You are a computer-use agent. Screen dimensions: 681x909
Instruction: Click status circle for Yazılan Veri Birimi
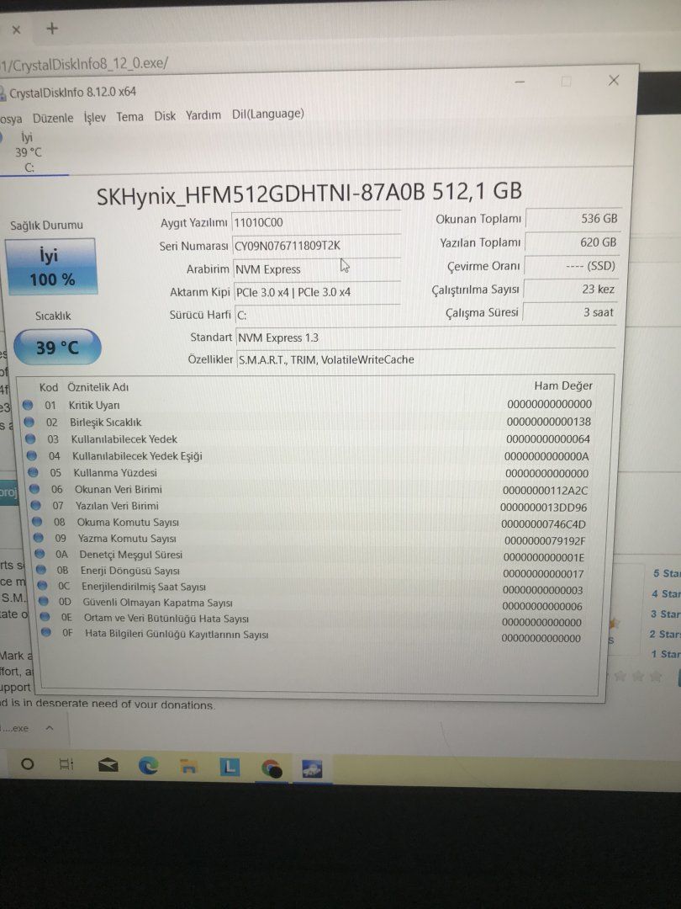[x=36, y=506]
